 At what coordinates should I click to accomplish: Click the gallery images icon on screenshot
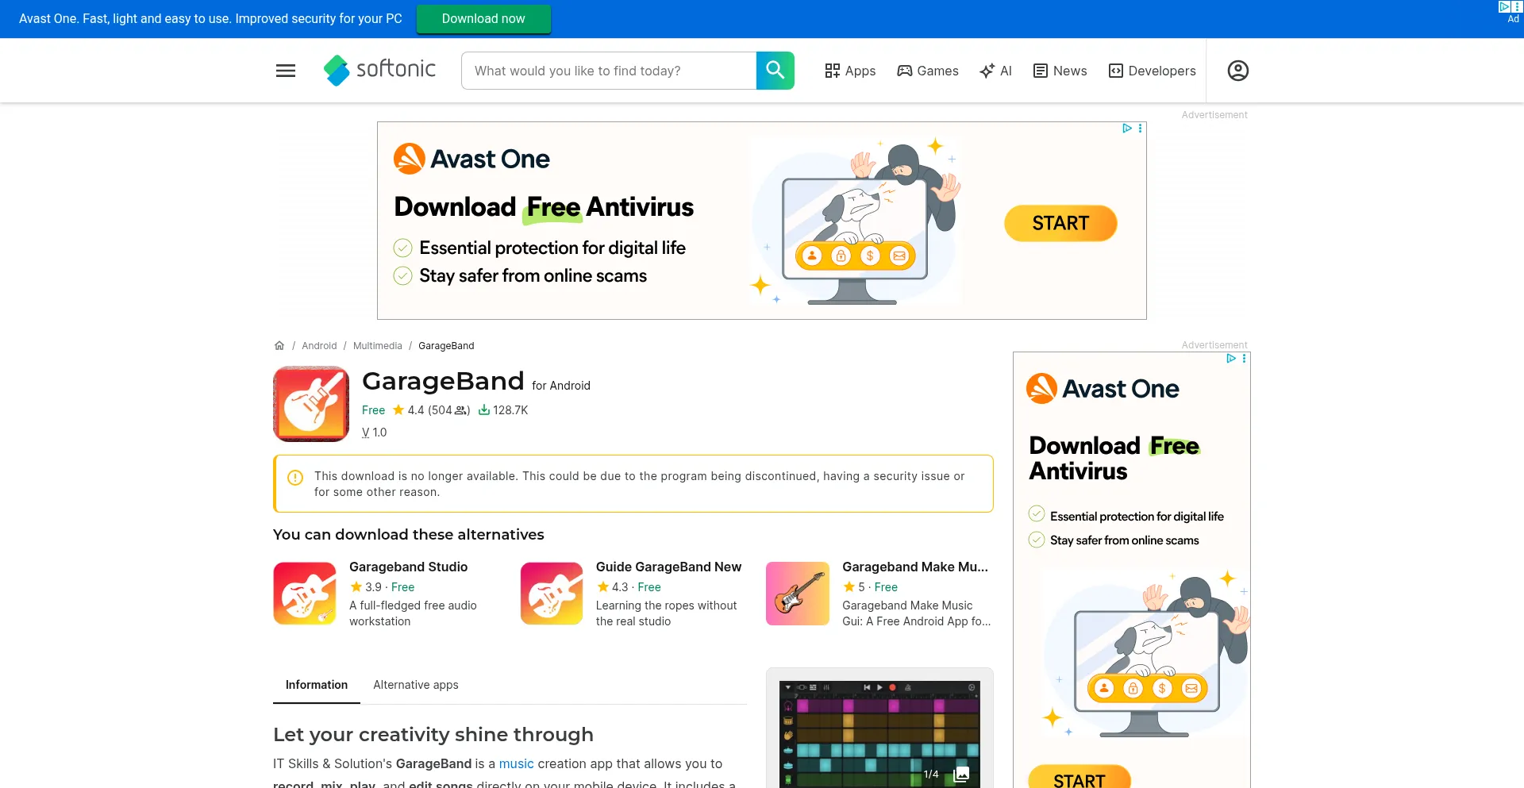point(961,774)
